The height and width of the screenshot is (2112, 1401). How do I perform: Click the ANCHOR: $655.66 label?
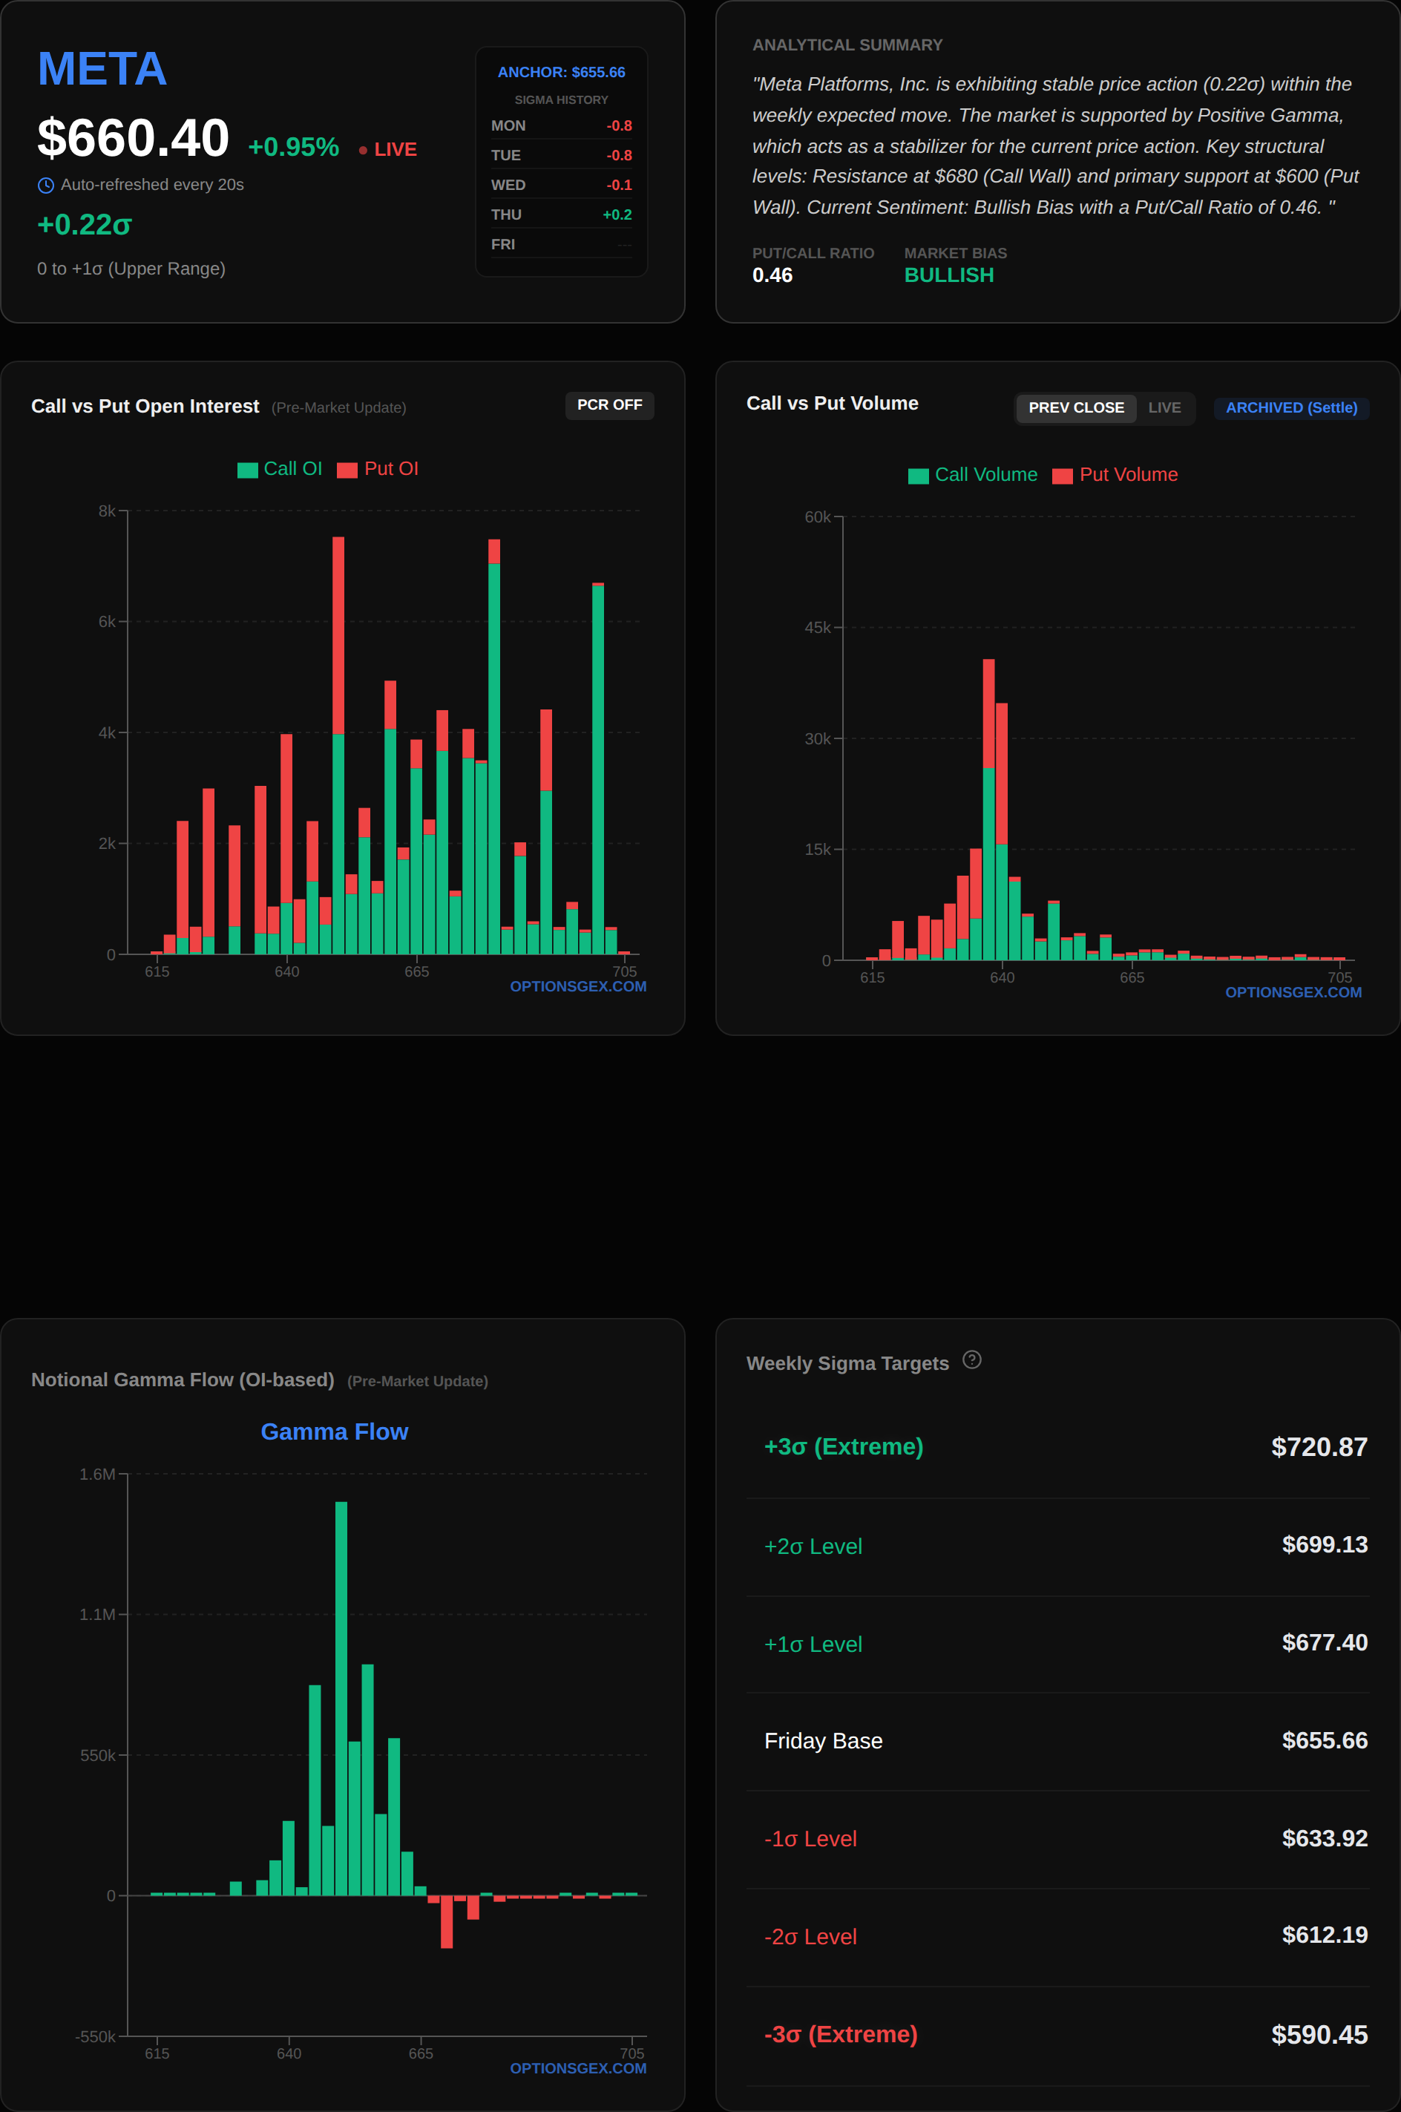(x=561, y=73)
